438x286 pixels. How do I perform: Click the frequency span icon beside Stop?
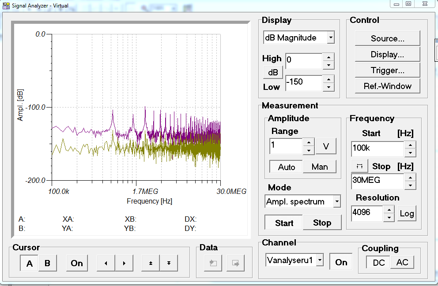[x=359, y=166]
